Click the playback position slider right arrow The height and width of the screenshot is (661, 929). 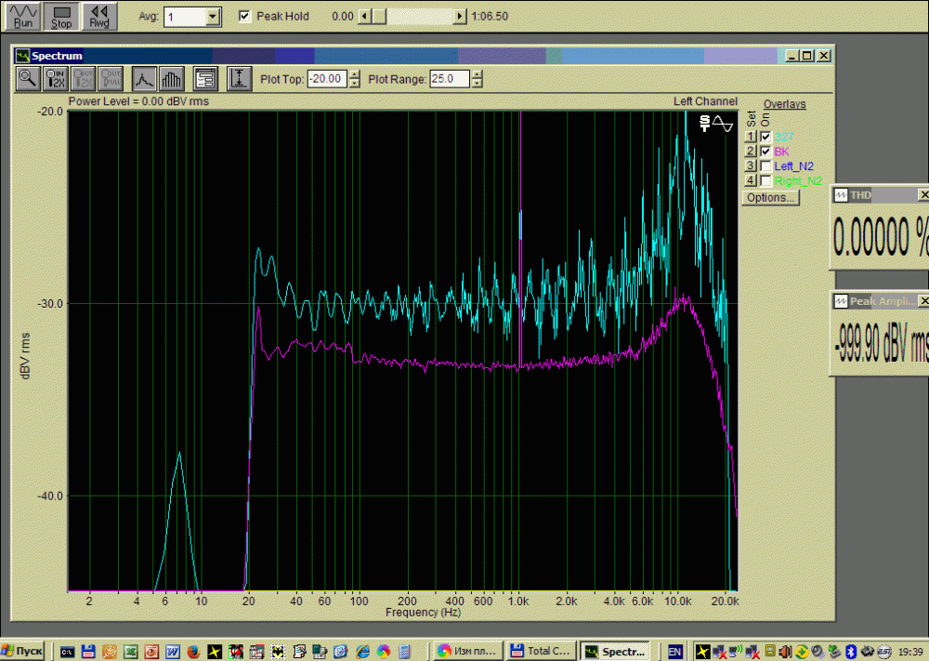pos(460,16)
